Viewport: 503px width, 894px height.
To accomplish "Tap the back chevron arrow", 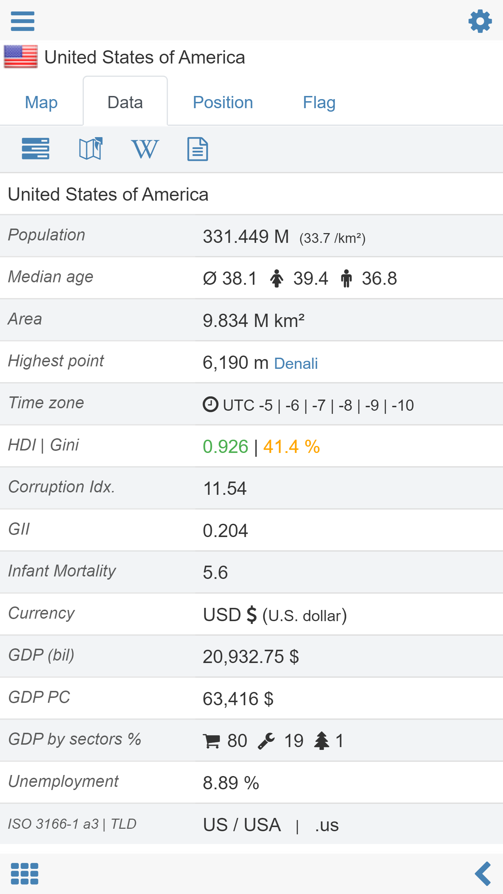I will (x=483, y=873).
